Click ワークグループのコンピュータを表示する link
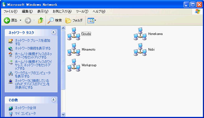The width and height of the screenshot is (204, 118). tap(33, 75)
